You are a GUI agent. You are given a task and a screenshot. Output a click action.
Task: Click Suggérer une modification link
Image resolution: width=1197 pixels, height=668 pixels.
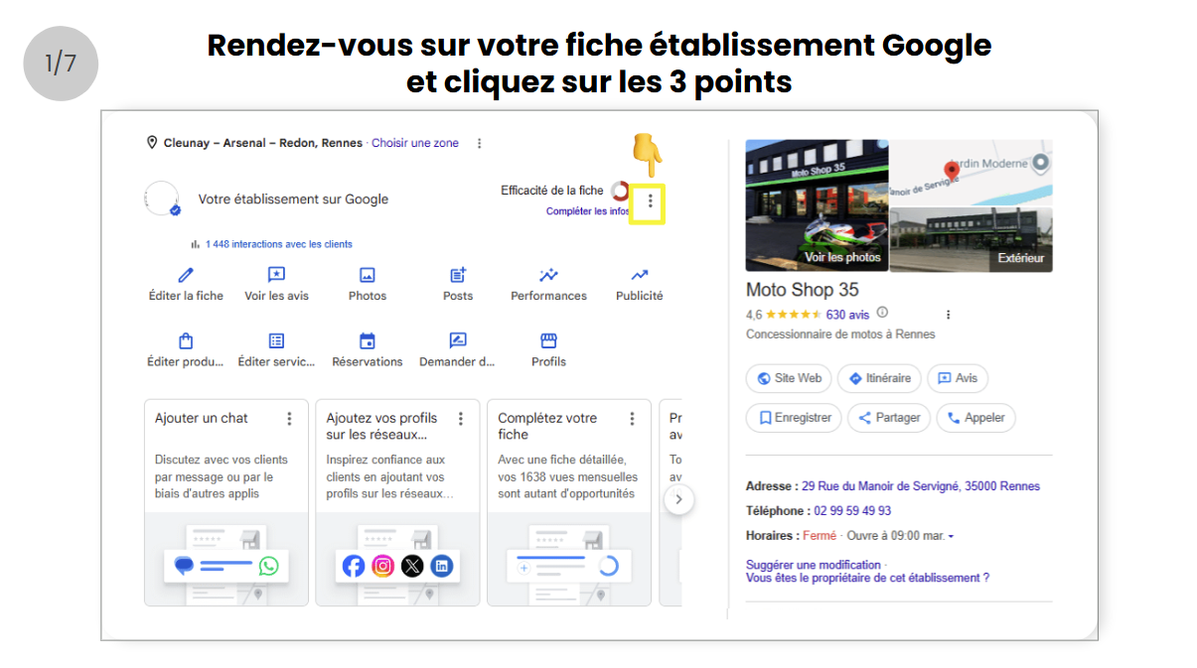click(x=814, y=565)
